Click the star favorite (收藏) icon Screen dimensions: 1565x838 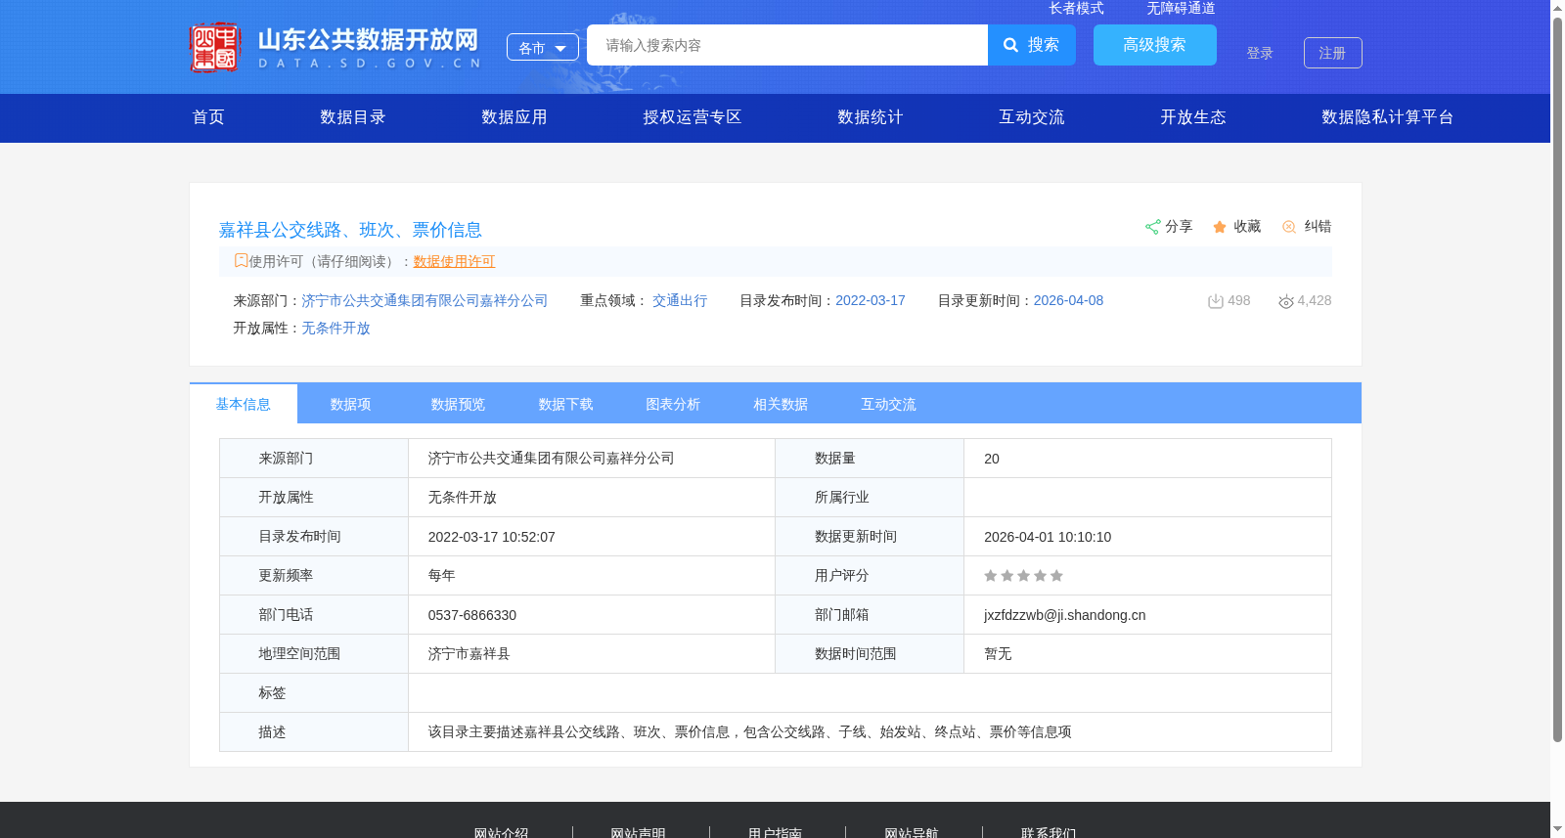pyautogui.click(x=1220, y=227)
